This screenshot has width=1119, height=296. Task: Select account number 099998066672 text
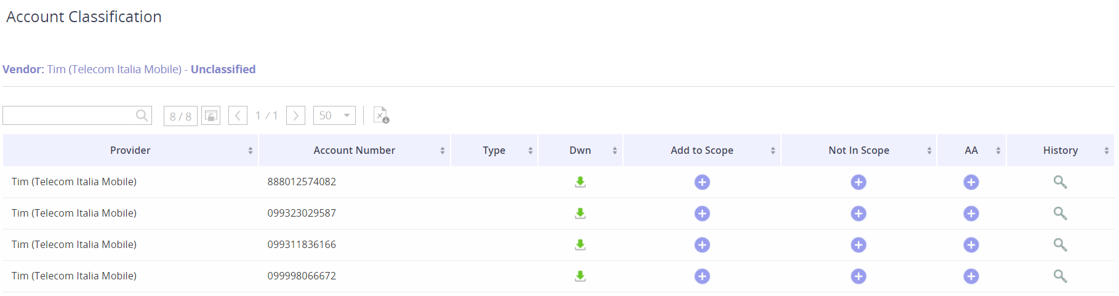302,276
